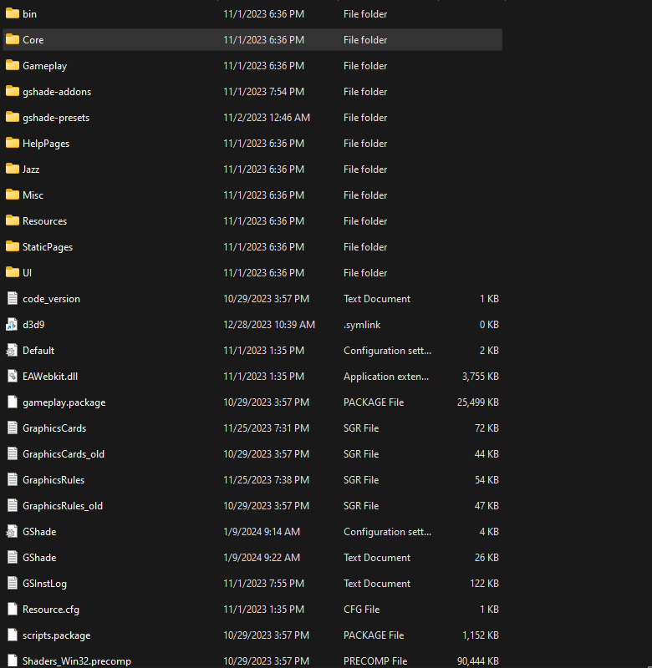The height and width of the screenshot is (668, 652).
Task: Select the GShade configuration settings icon
Action: pos(12,532)
